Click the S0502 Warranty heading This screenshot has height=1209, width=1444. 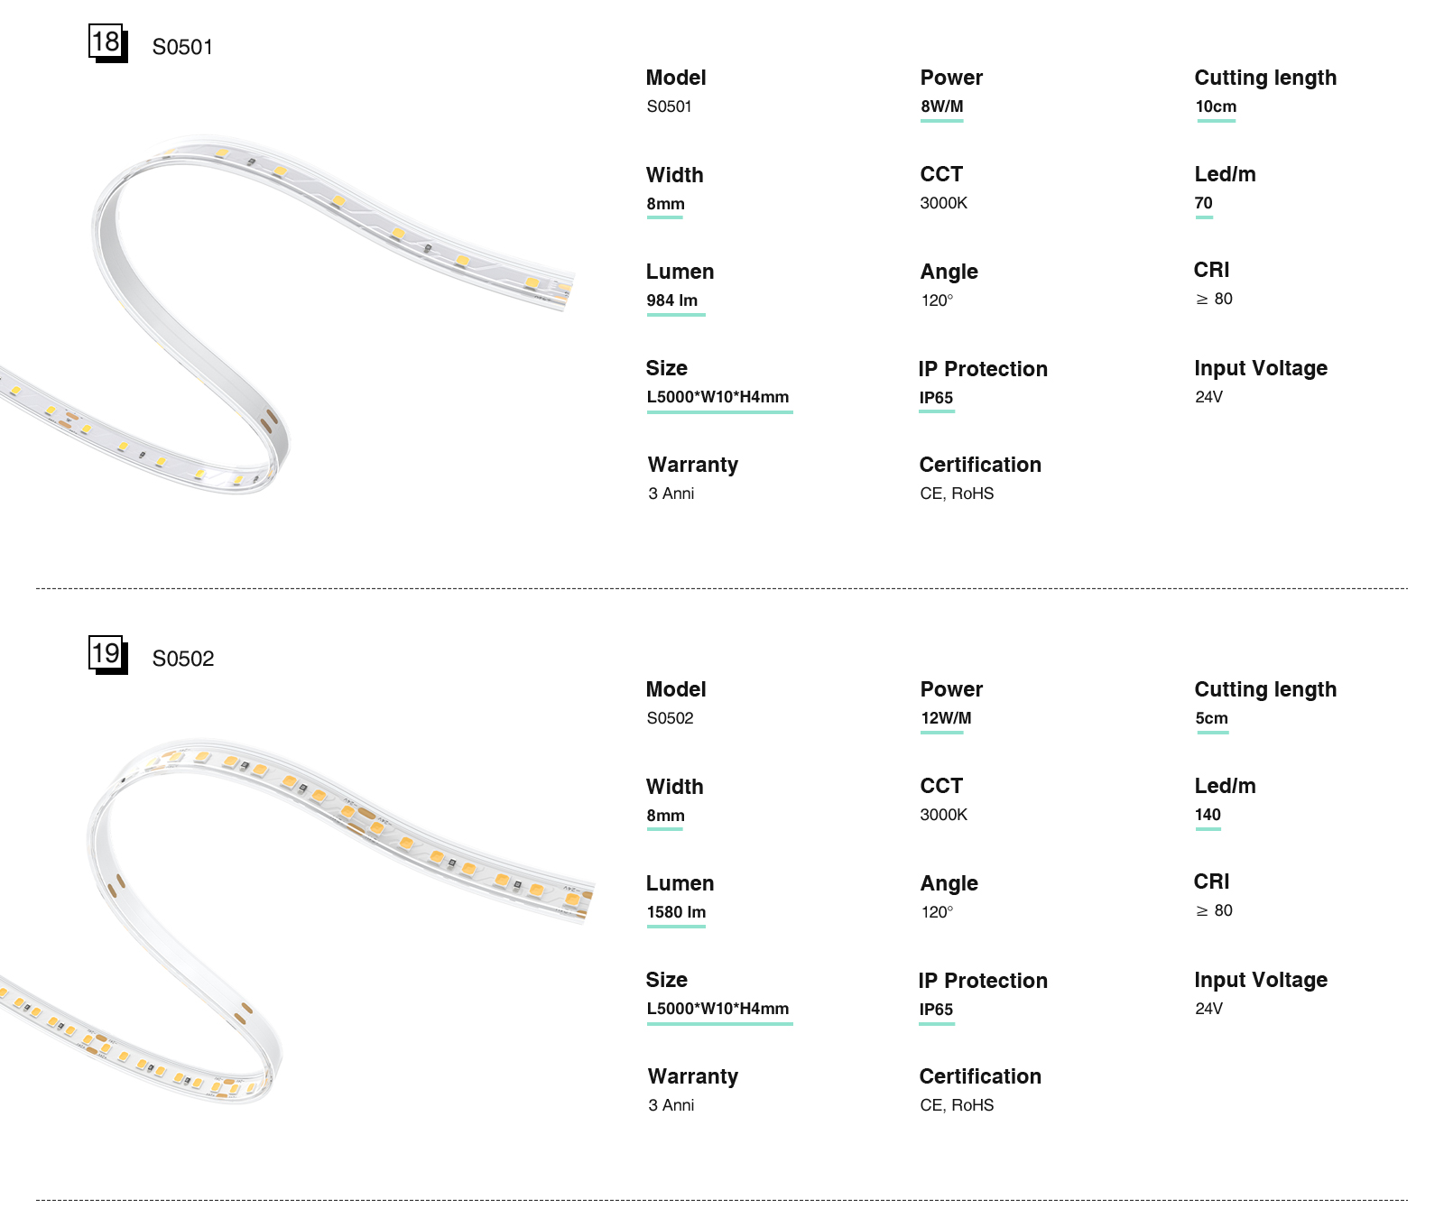693,1076
